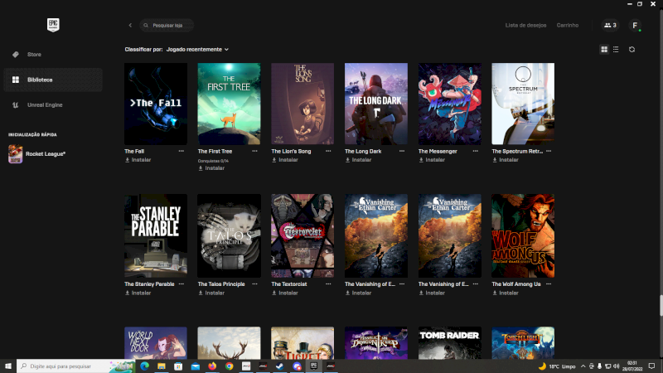Install The Messenger
Image resolution: width=663 pixels, height=373 pixels.
click(432, 160)
